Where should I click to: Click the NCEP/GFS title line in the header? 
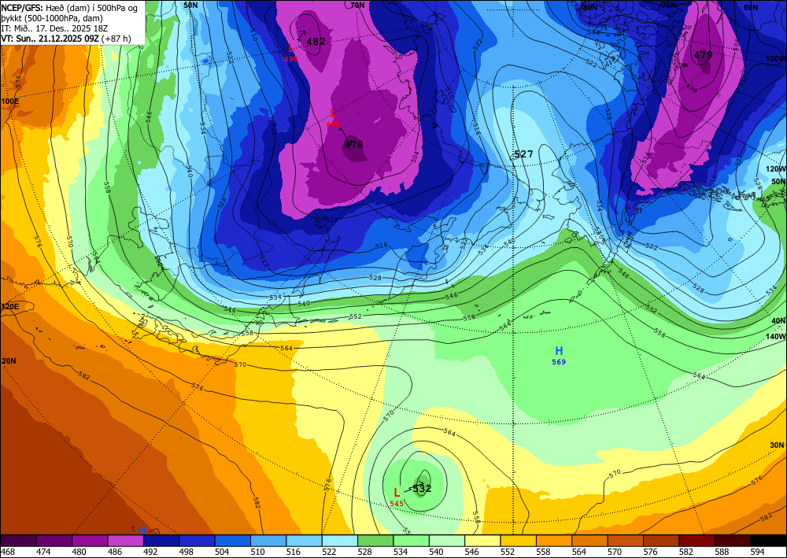pyautogui.click(x=68, y=8)
